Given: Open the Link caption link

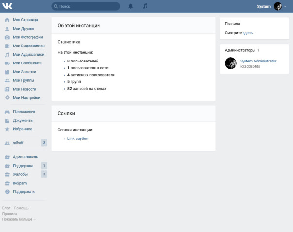Looking at the screenshot, I should click(78, 139).
